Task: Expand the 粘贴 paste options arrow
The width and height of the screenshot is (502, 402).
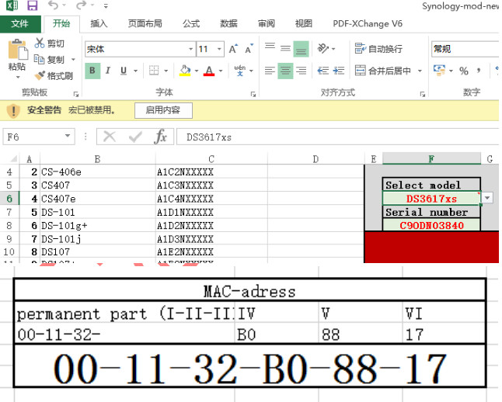Action: 18,77
